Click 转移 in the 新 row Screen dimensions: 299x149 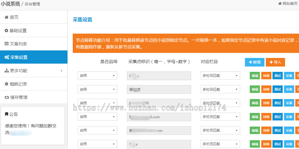tap(266, 130)
